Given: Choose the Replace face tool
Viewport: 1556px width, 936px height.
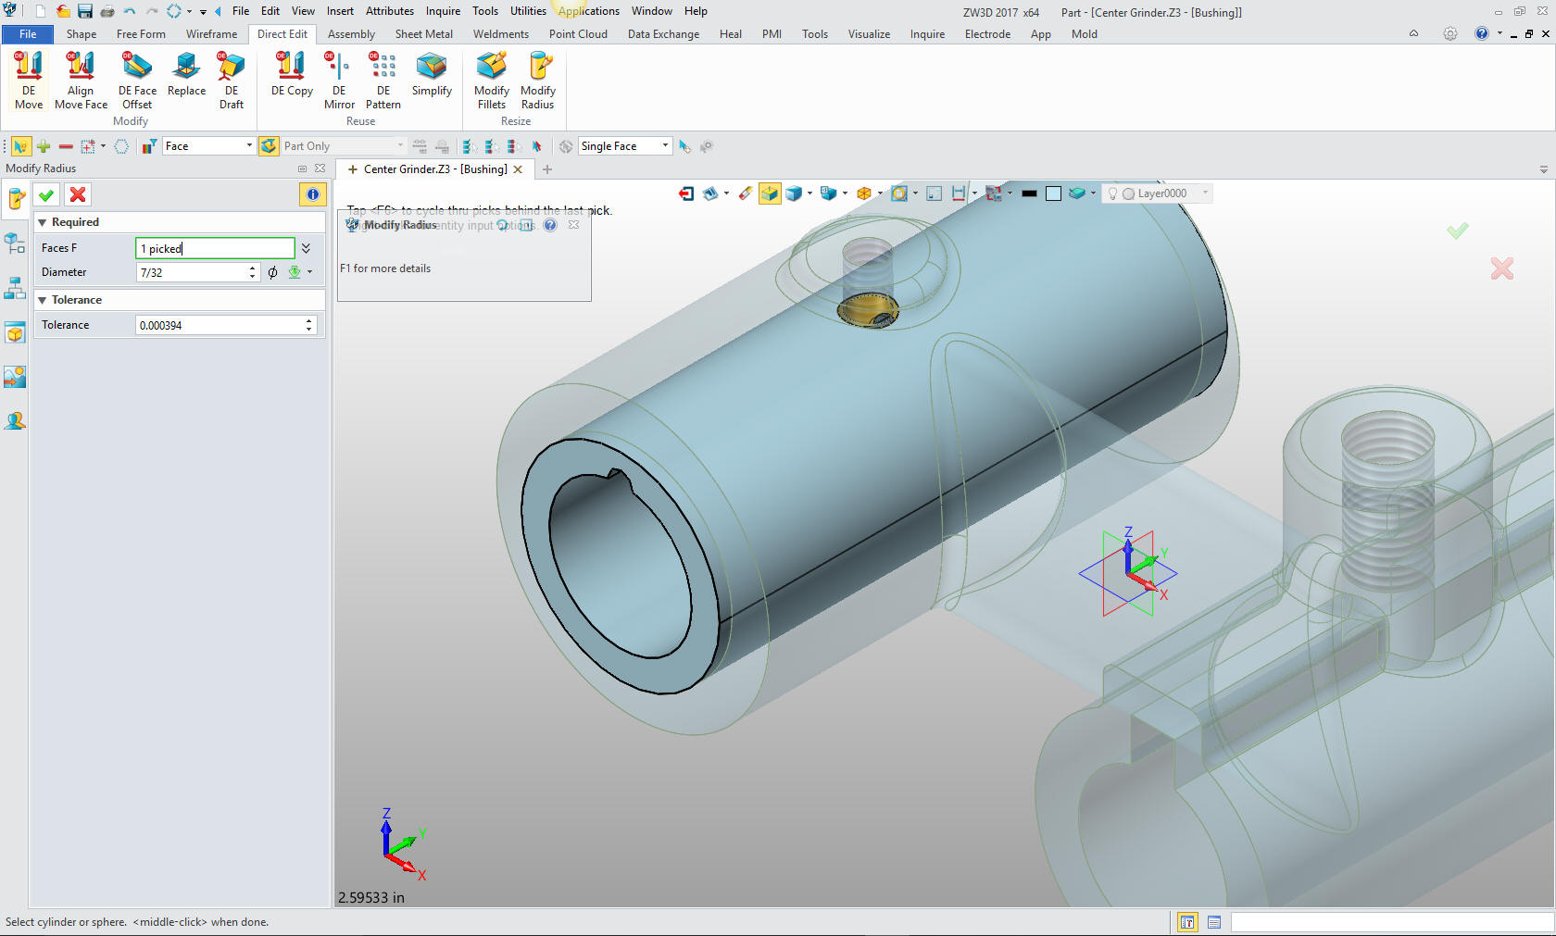Looking at the screenshot, I should pyautogui.click(x=186, y=74).
